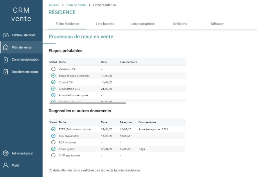Click date 21/01/20 for TFPB row
Viewport: 257px width, 177px height.
(107, 129)
